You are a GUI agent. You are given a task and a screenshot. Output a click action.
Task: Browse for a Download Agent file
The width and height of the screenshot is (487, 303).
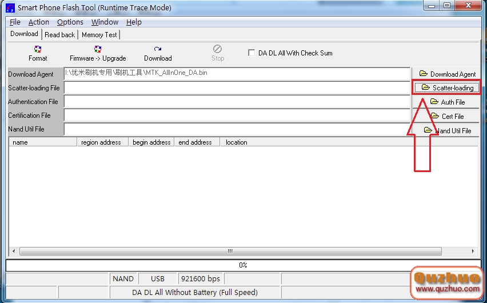pos(447,74)
